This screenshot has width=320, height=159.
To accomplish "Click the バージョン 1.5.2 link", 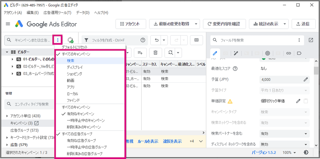I will [264, 153].
